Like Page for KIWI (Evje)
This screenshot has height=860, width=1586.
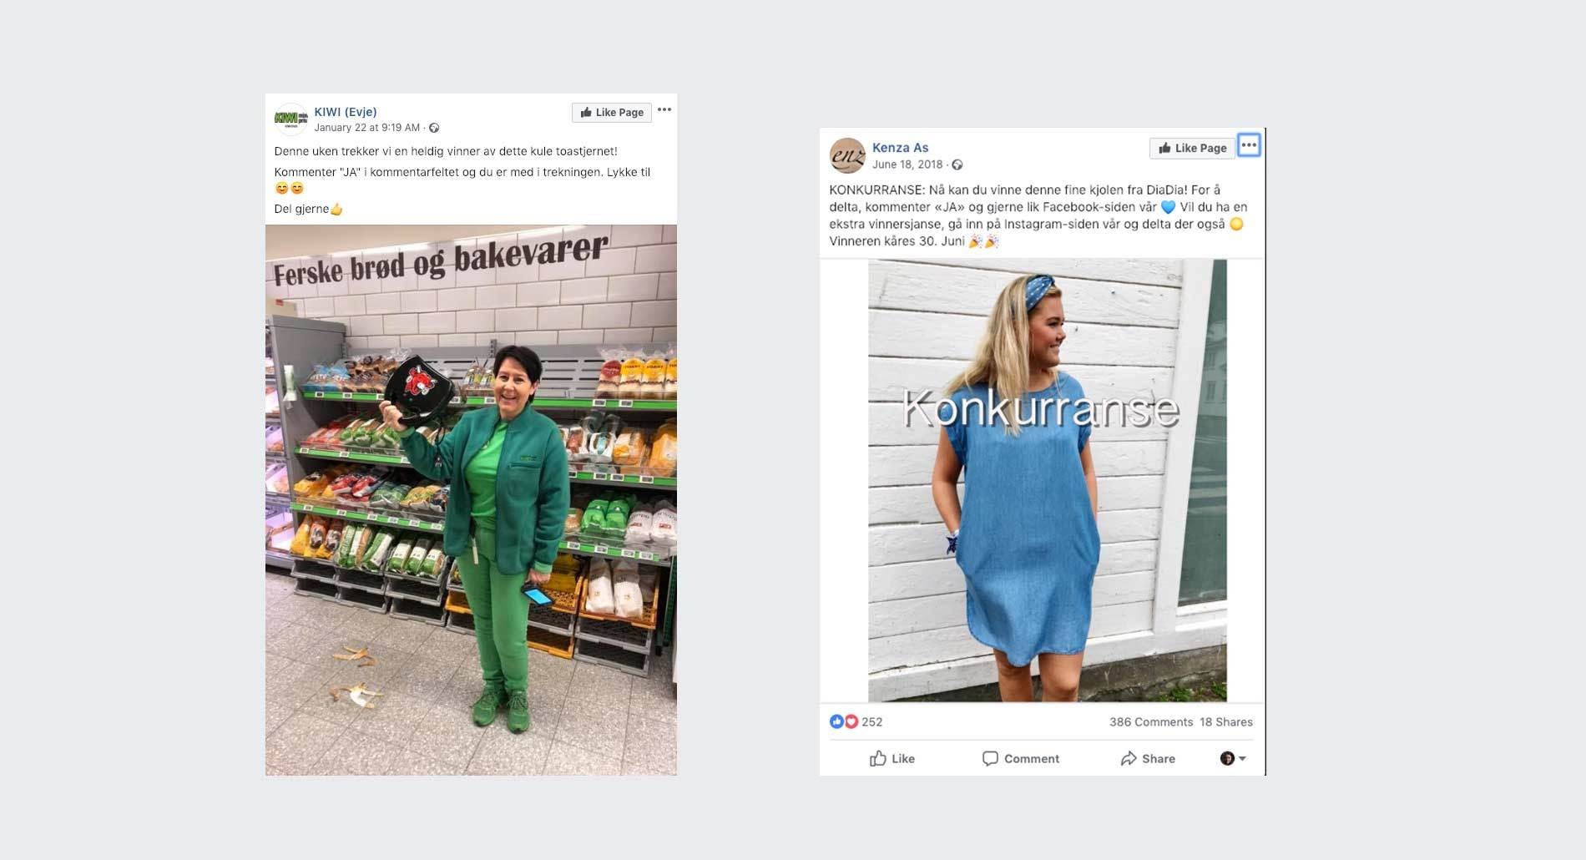coord(612,112)
